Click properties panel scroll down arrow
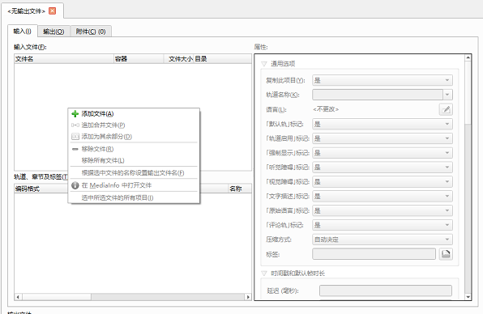 click(468, 297)
